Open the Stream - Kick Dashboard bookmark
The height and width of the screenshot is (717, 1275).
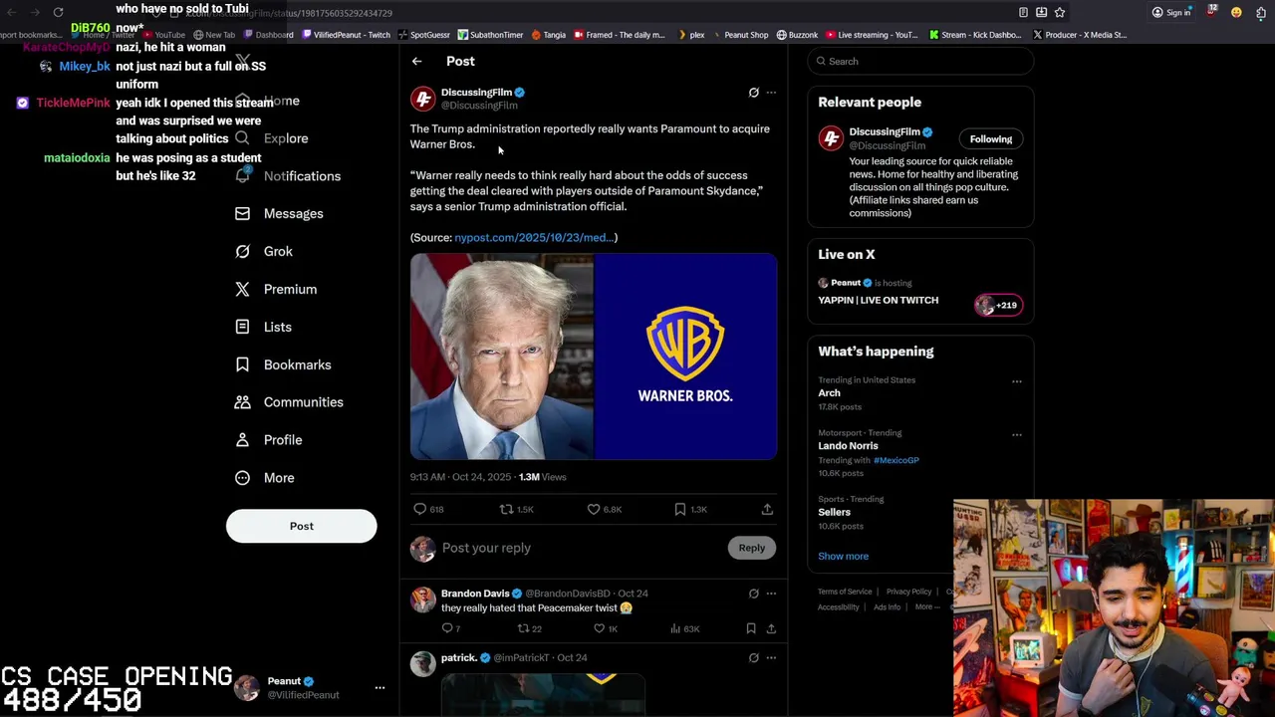pyautogui.click(x=975, y=35)
